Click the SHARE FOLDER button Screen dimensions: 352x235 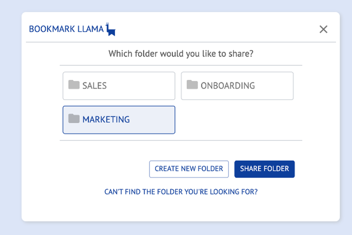click(264, 169)
